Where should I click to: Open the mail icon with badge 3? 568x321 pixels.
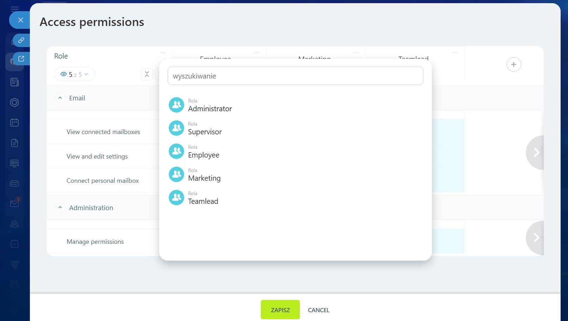(x=14, y=203)
